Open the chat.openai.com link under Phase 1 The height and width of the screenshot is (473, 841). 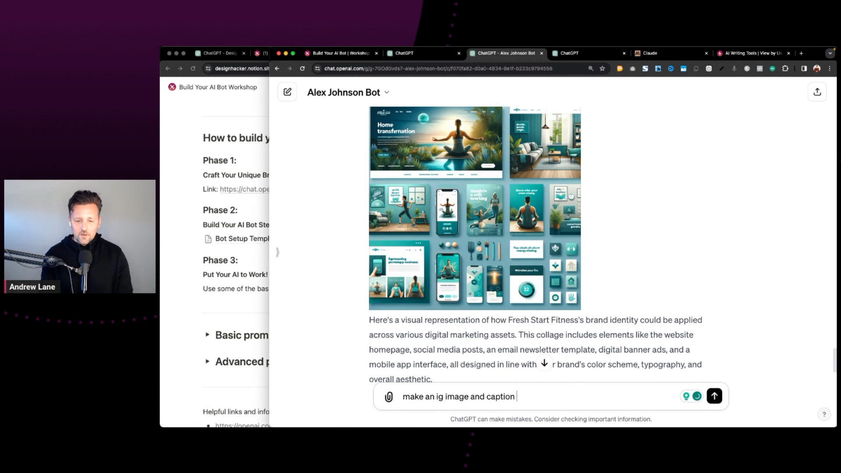pos(244,189)
